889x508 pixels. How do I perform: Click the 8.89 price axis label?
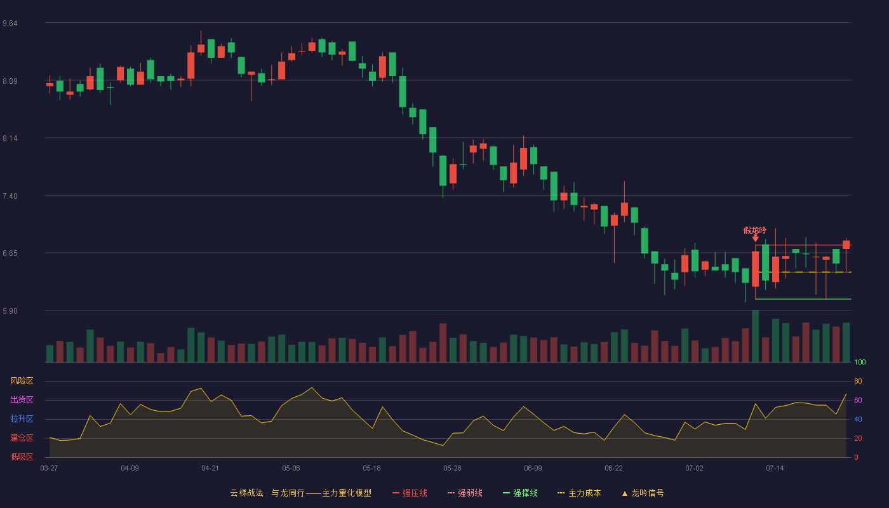[10, 81]
